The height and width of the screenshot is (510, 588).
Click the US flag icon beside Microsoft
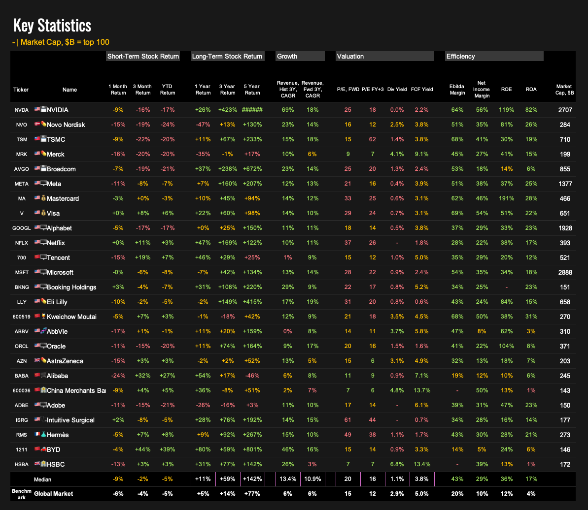click(37, 272)
